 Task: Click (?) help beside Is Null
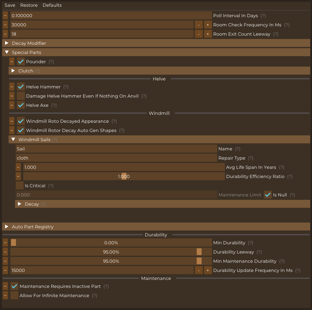click(x=292, y=195)
